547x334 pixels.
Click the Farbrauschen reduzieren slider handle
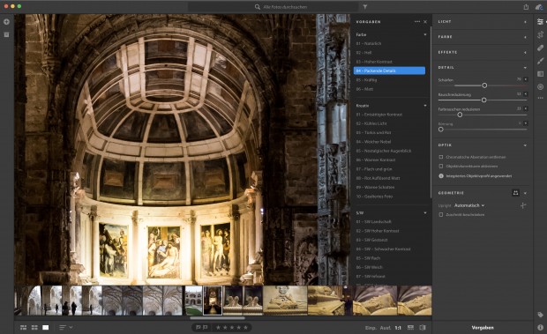point(460,115)
